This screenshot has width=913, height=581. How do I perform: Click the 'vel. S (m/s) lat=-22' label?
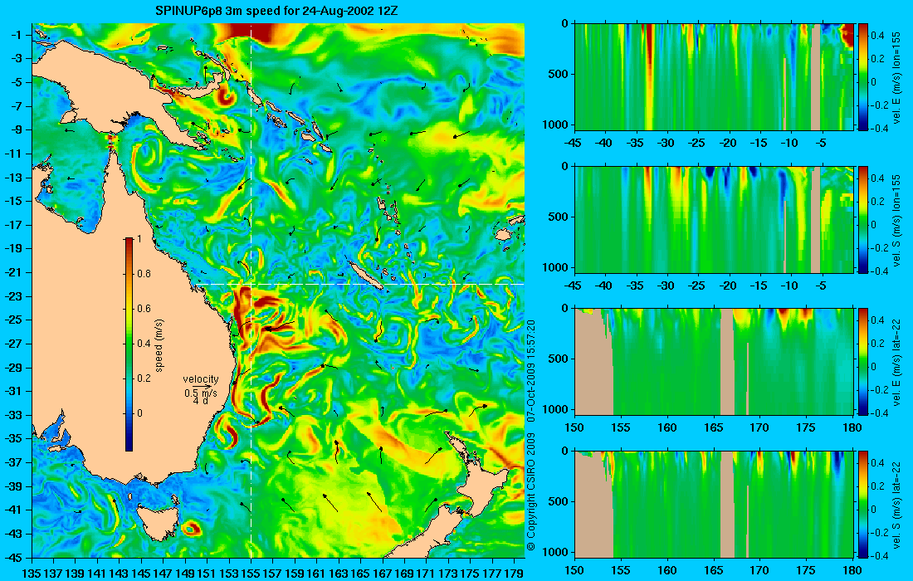click(x=896, y=504)
